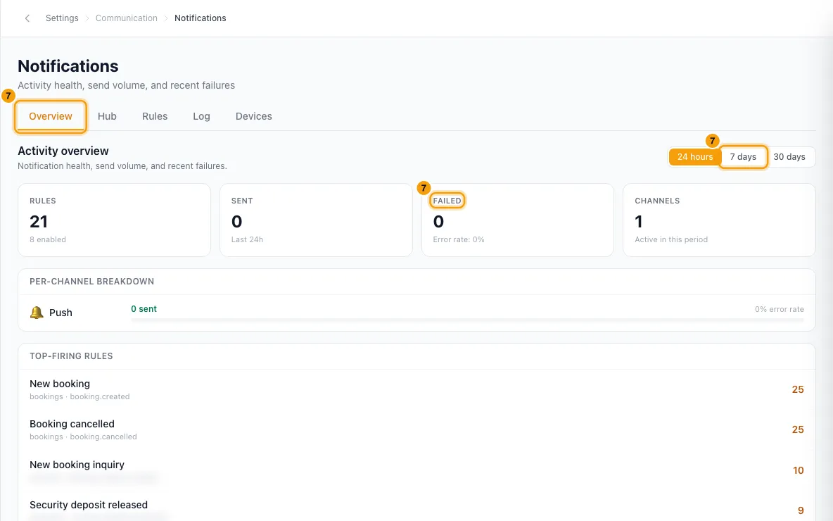This screenshot has width=833, height=521.
Task: Click the bell icon beside Push
Action: [x=37, y=313]
